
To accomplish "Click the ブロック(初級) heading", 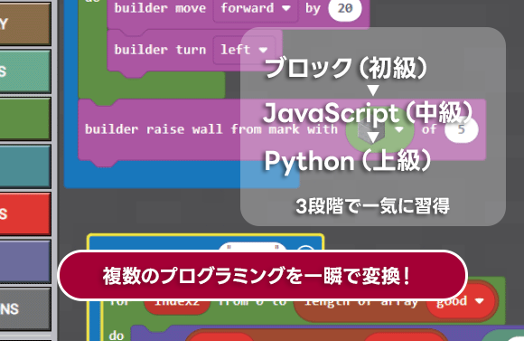I will point(346,67).
